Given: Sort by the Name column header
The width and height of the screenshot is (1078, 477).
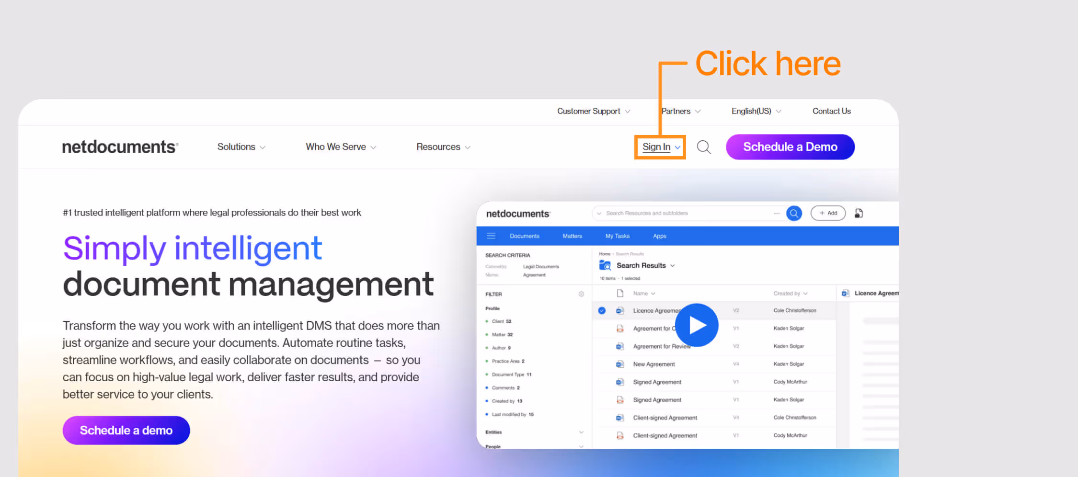Looking at the screenshot, I should (644, 294).
